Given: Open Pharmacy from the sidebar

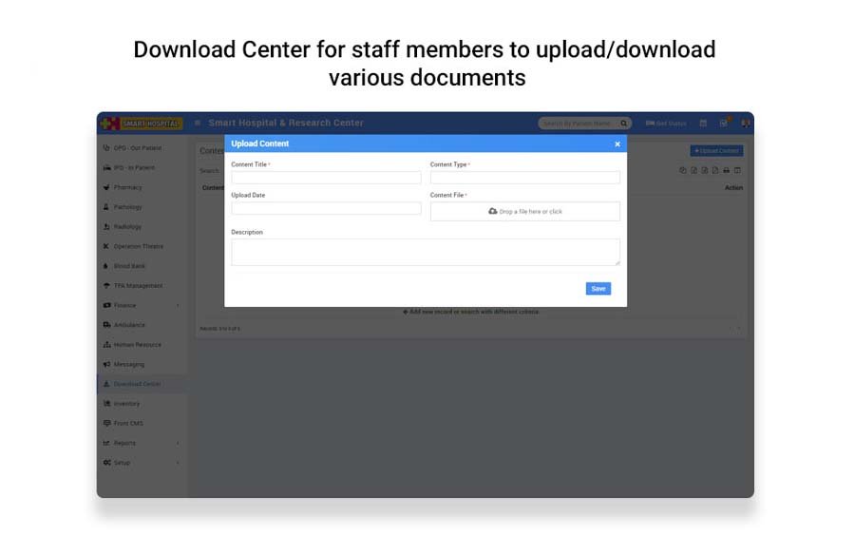Looking at the screenshot, I should [127, 187].
